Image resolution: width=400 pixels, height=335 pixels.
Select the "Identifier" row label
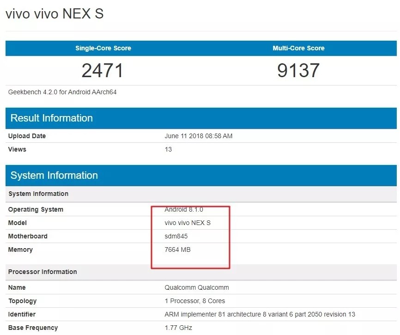coord(22,314)
